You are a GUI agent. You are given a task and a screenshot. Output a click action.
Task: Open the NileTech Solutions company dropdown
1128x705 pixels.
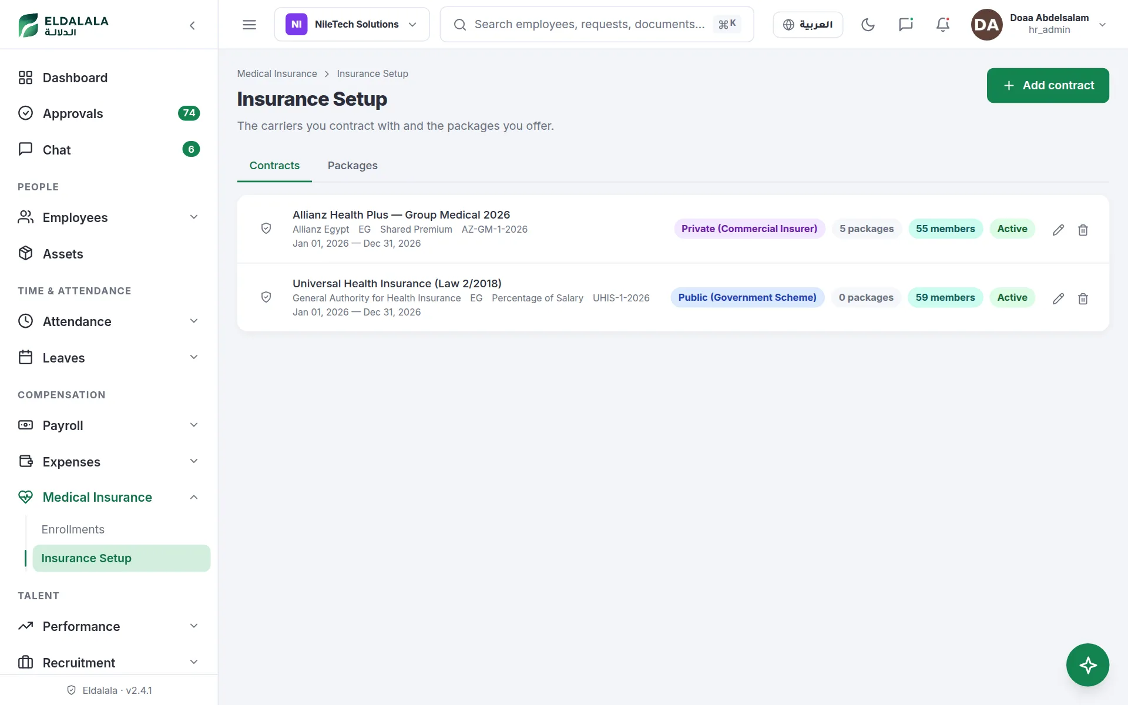[351, 25]
